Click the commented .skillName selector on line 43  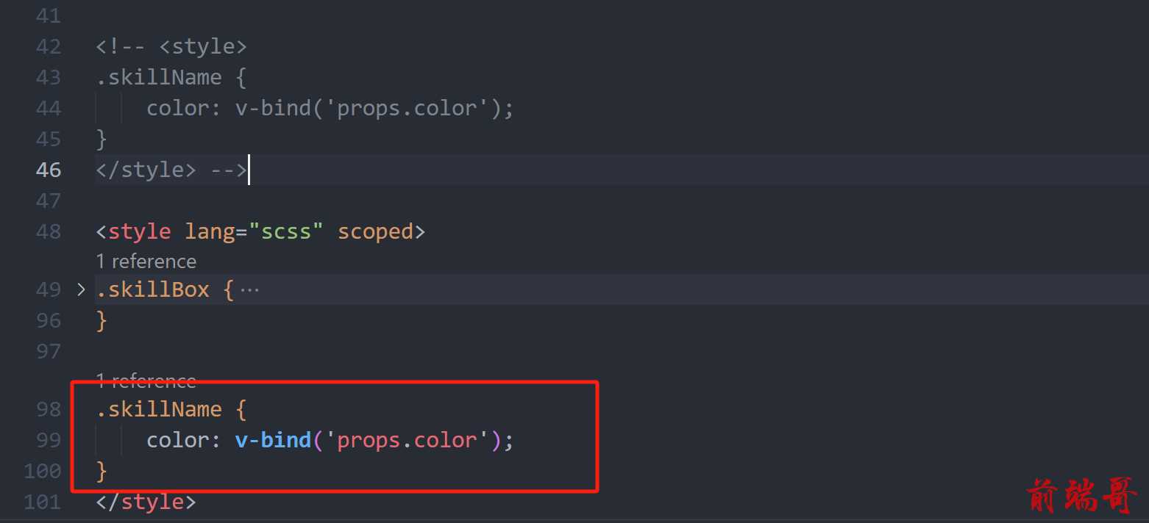point(159,77)
